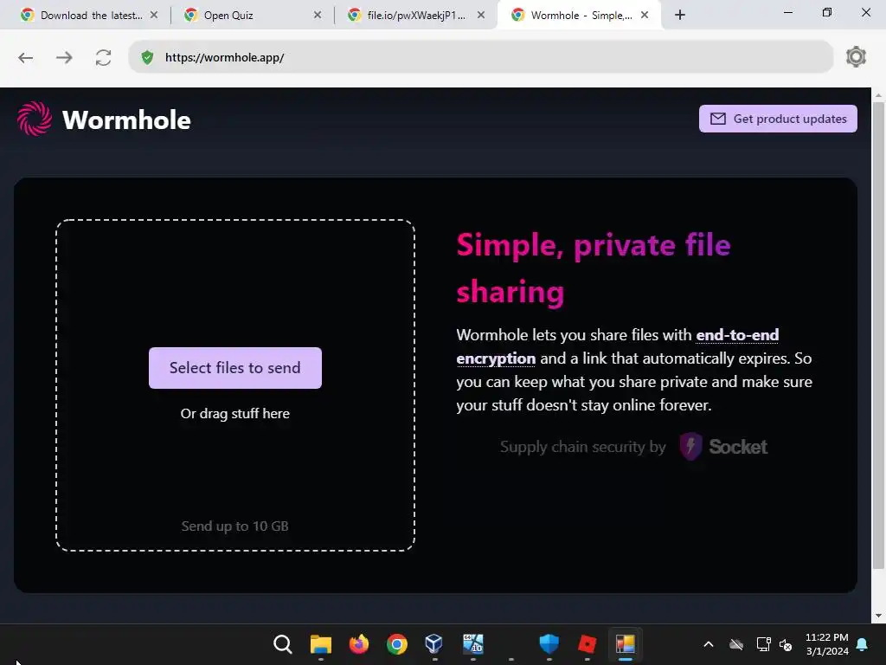Go forward with the browser forward arrow
Viewport: 886px width, 665px height.
point(64,58)
